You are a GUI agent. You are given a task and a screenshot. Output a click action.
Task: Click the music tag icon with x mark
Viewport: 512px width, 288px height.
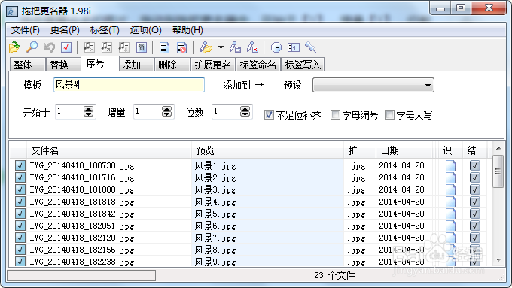[x=89, y=47]
